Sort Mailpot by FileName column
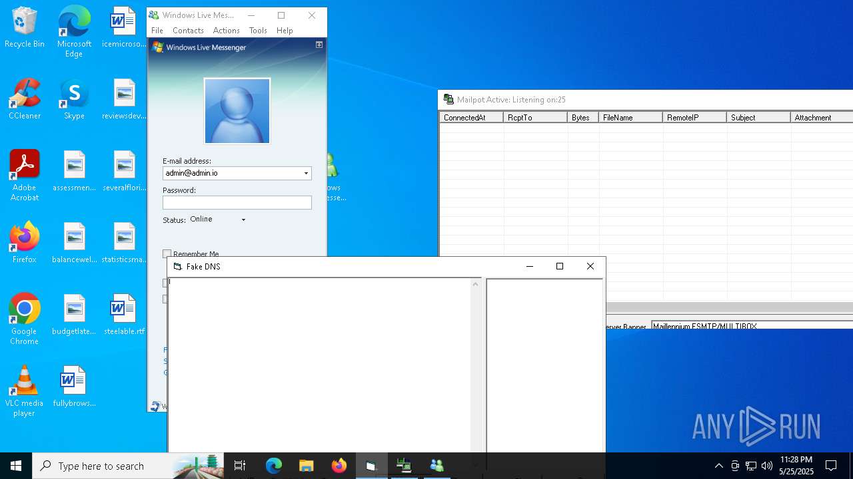Screen dimensions: 853x479 [630, 117]
